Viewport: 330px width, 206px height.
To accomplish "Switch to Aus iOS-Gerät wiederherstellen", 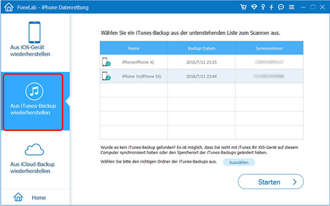I will [x=35, y=43].
